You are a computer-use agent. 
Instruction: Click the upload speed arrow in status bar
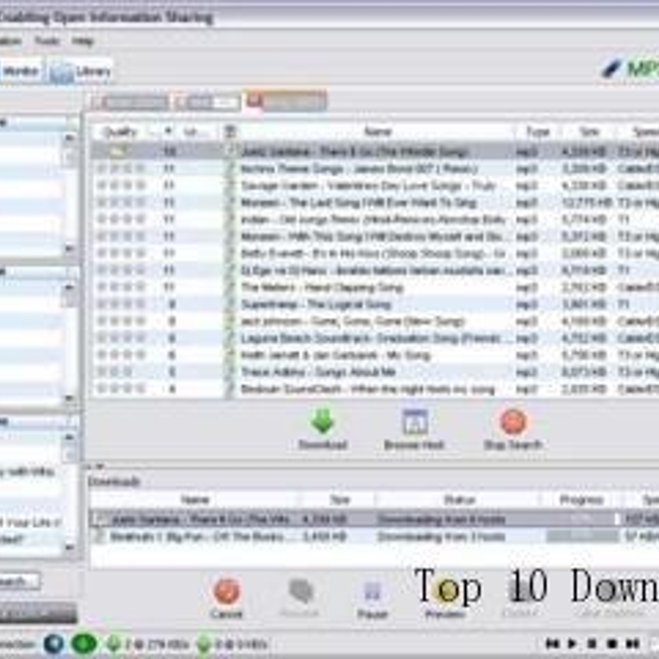click(x=203, y=644)
